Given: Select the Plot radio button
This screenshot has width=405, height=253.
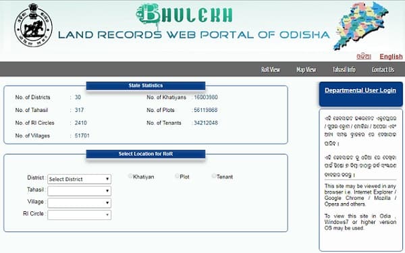Looking at the screenshot, I should pyautogui.click(x=177, y=176).
